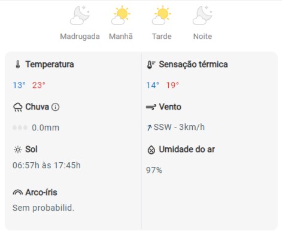Click the thermometer icon beside Temperatura
This screenshot has width=282, height=234.
(18, 65)
